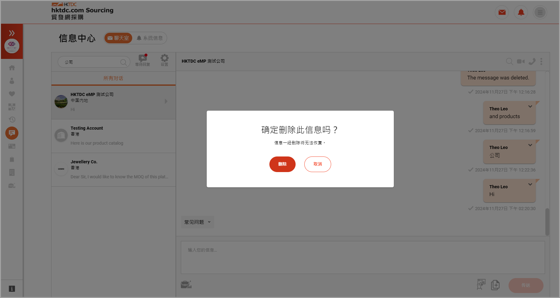Select the 所有对话 all conversations tab
The height and width of the screenshot is (298, 560).
pyautogui.click(x=113, y=78)
